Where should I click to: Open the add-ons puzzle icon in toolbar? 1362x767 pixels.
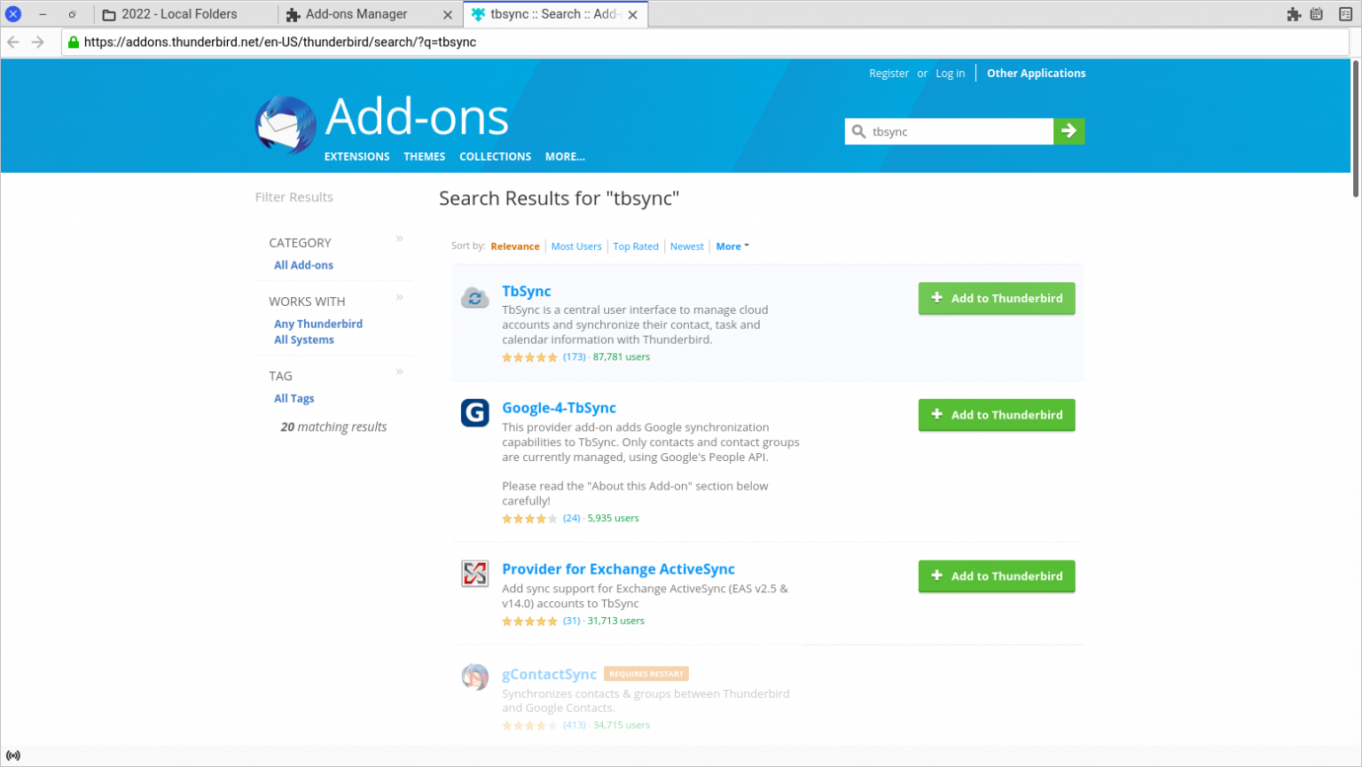click(x=1294, y=14)
